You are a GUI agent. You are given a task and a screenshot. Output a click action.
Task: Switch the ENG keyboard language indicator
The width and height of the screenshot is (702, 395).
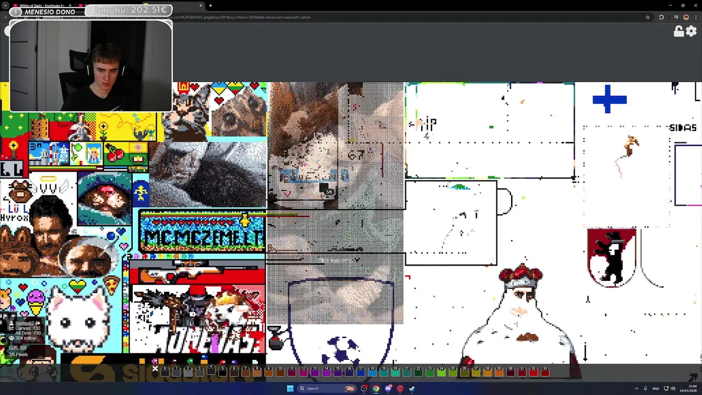tap(655, 388)
